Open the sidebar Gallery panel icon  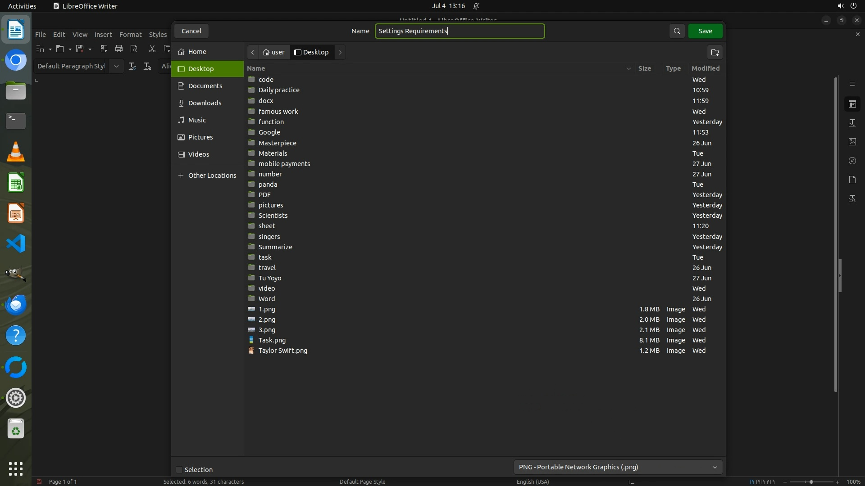point(852,142)
